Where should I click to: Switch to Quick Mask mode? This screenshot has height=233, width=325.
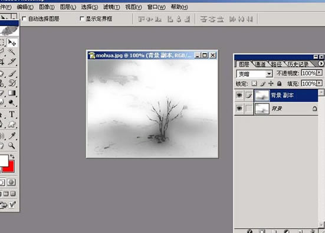pos(11,182)
